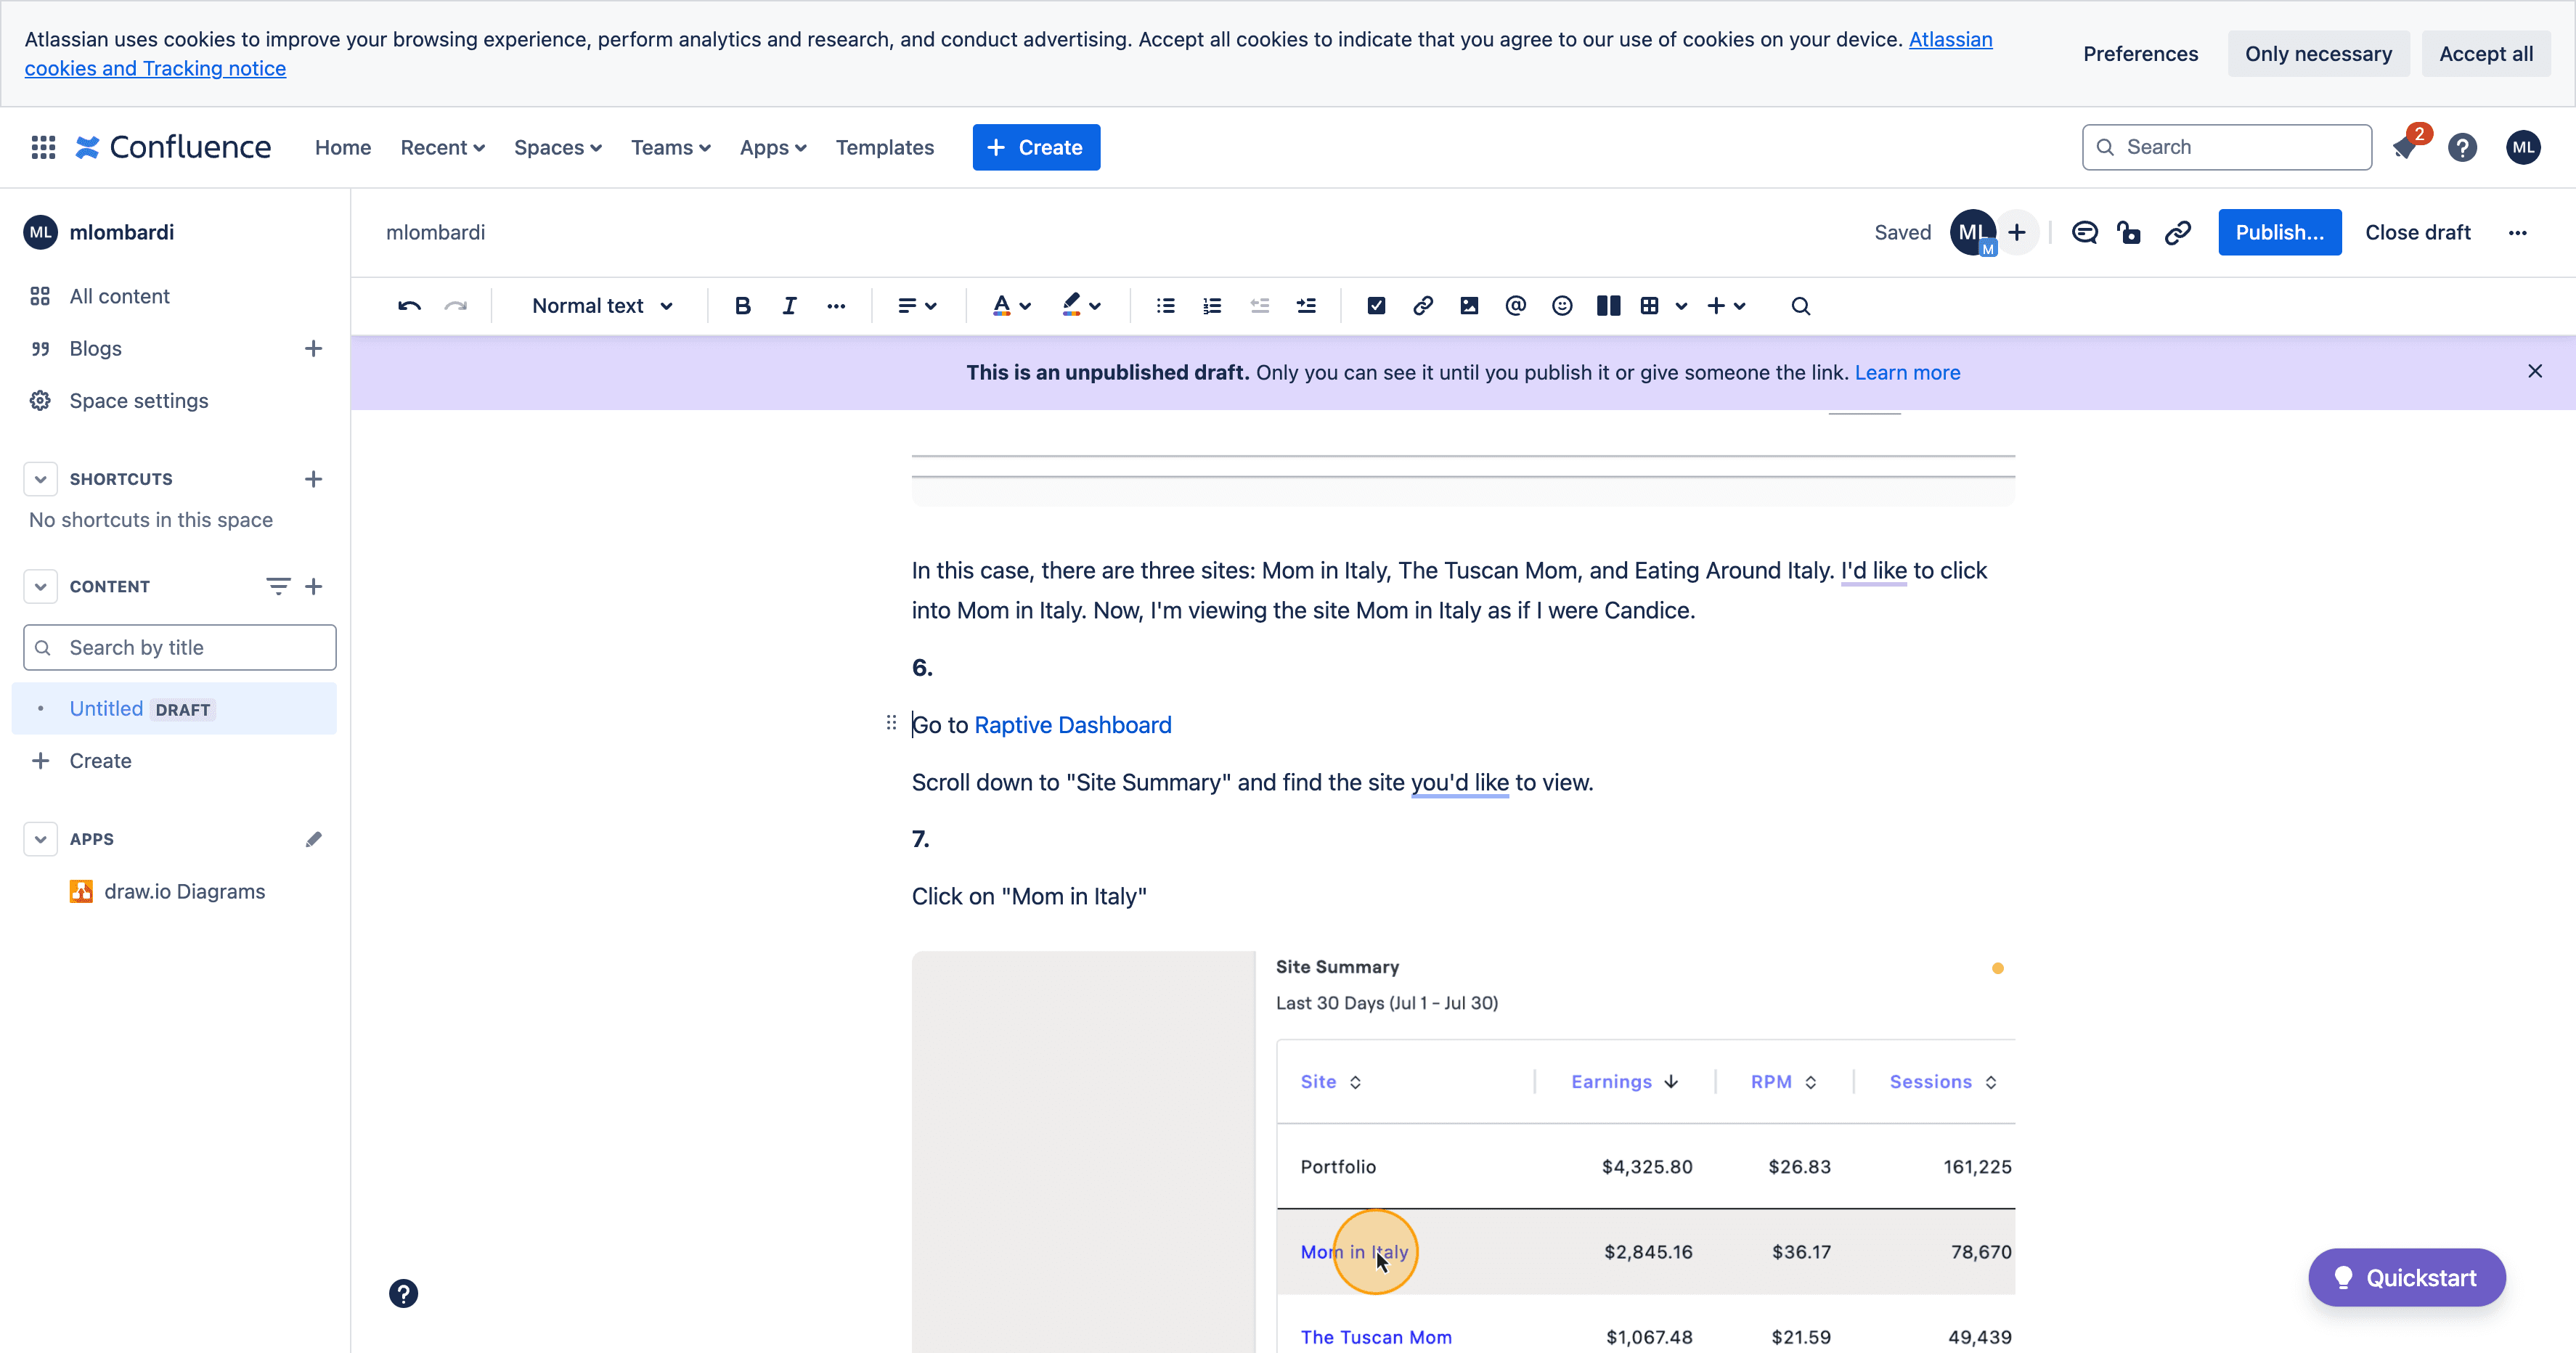Click the restrictions lock icon
The height and width of the screenshot is (1353, 2576).
pyautogui.click(x=2130, y=232)
